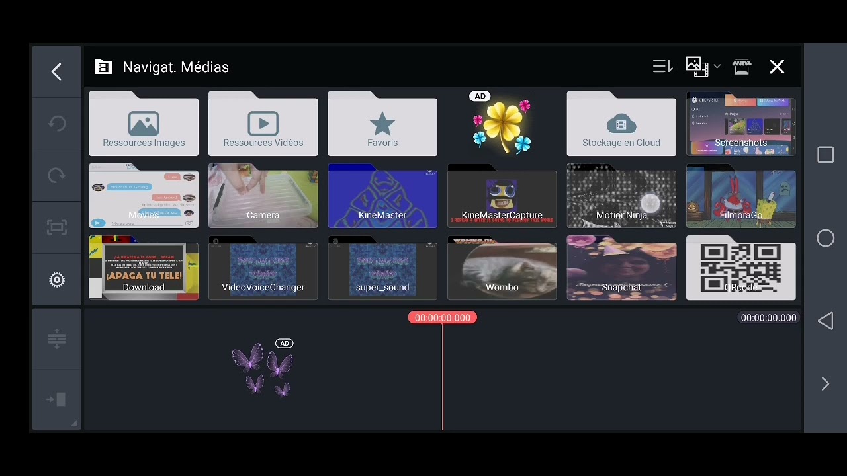
Task: Open the KineMasterCapture folder
Action: coord(502,196)
